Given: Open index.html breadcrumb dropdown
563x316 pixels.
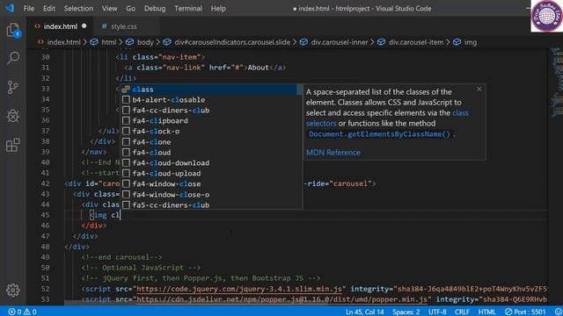Looking at the screenshot, I should [59, 42].
